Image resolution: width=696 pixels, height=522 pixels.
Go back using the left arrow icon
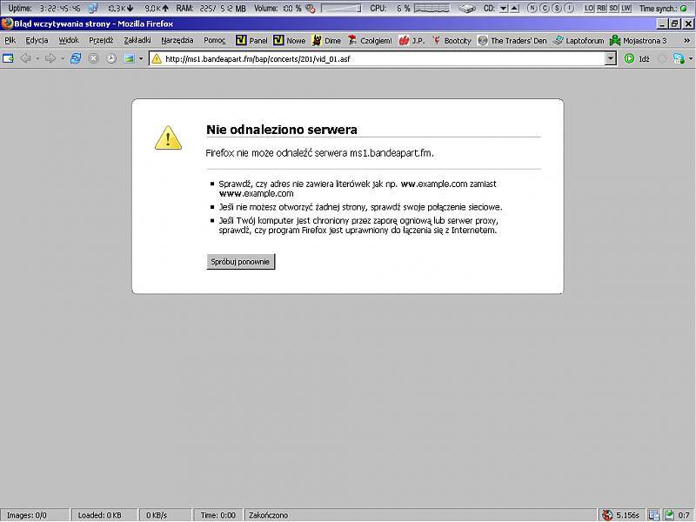click(x=26, y=58)
